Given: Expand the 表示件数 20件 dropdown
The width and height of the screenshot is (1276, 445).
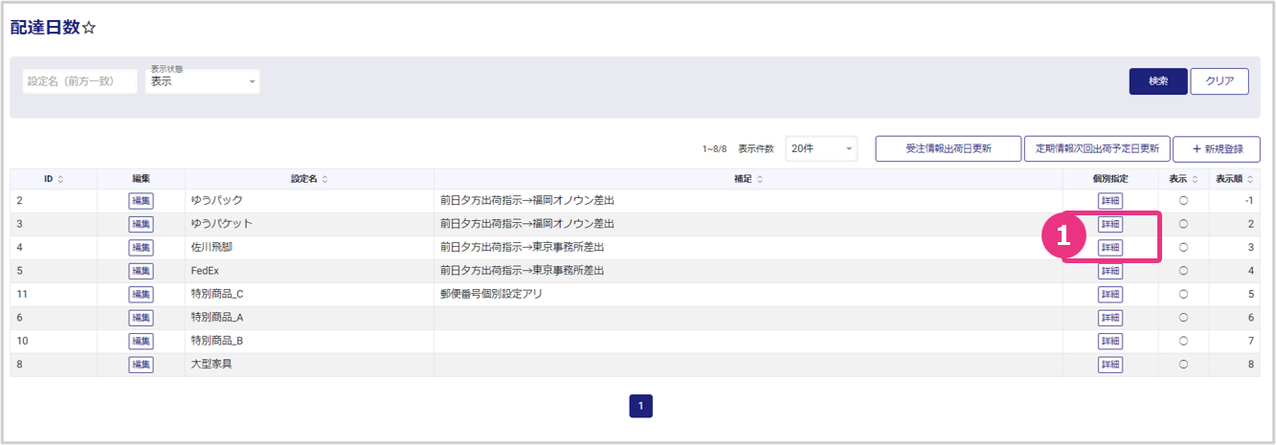Looking at the screenshot, I should [x=821, y=149].
